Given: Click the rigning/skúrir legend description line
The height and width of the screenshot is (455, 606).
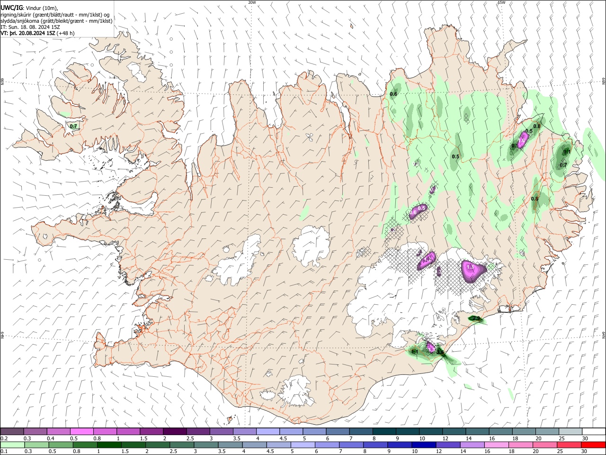Looking at the screenshot, I should click(55, 15).
